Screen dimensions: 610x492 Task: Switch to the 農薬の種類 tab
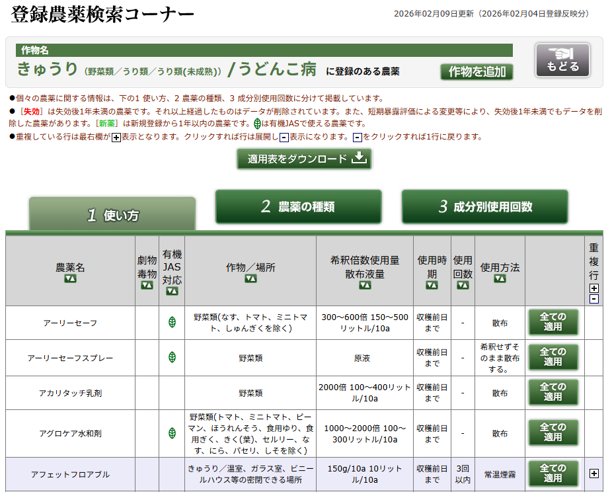(x=299, y=206)
